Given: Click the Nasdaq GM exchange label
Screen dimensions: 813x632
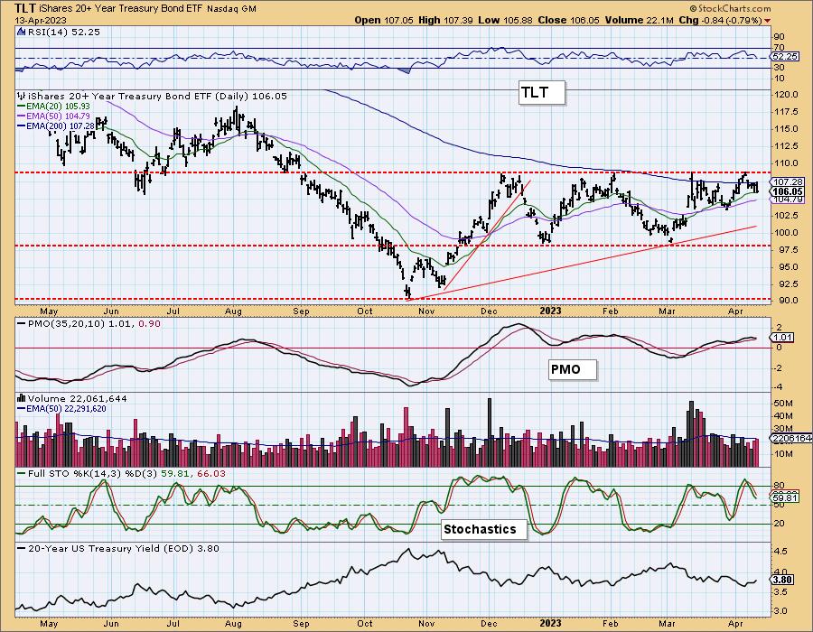Looking at the screenshot, I should pos(230,9).
